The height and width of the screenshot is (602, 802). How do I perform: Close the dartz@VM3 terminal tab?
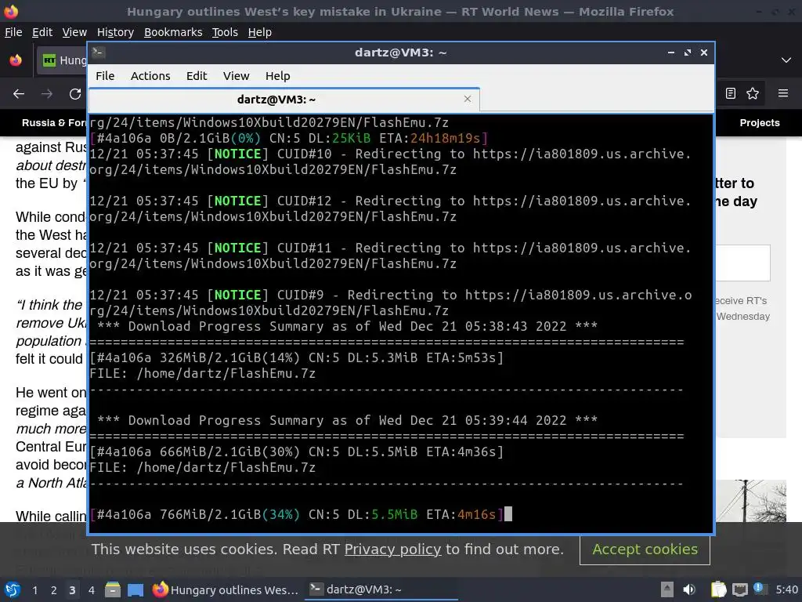pyautogui.click(x=467, y=99)
